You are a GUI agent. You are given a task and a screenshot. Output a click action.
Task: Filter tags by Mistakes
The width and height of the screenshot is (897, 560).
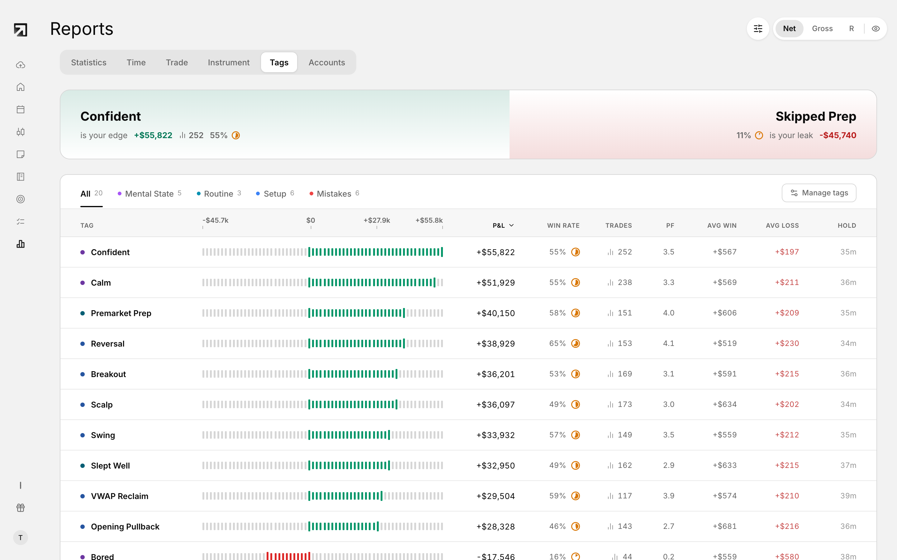(334, 194)
